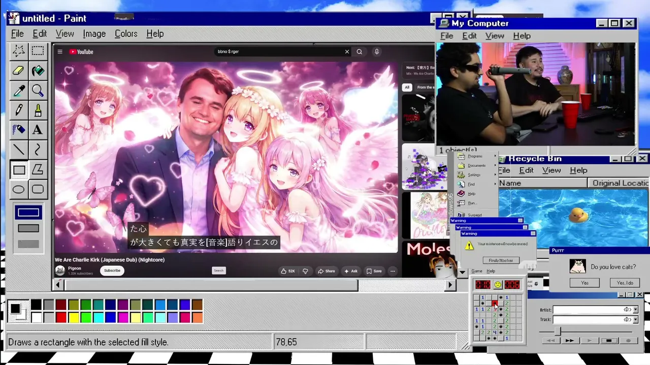650x365 pixels.
Task: Activate the Pick Color eyedropper tool
Action: pos(19,90)
